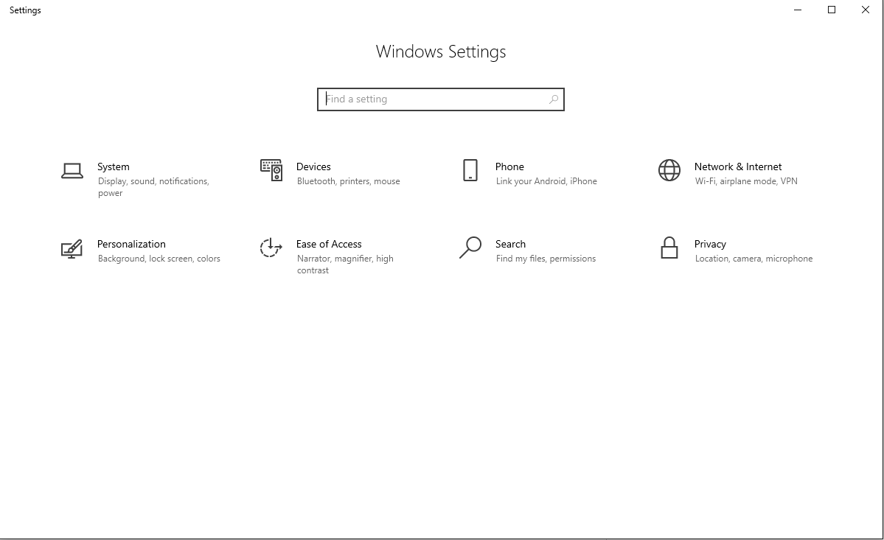Open the Personalization paintbrush icon

coord(72,248)
